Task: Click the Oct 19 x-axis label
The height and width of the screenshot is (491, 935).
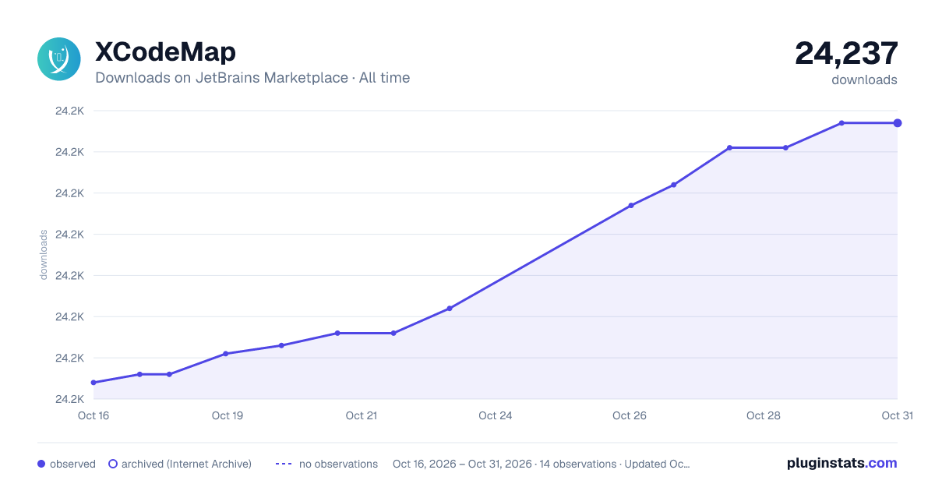Action: tap(228, 415)
